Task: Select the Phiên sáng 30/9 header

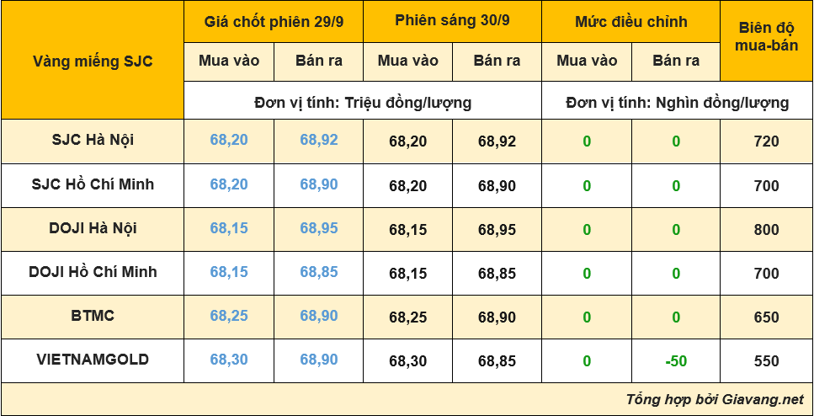Action: [452, 22]
